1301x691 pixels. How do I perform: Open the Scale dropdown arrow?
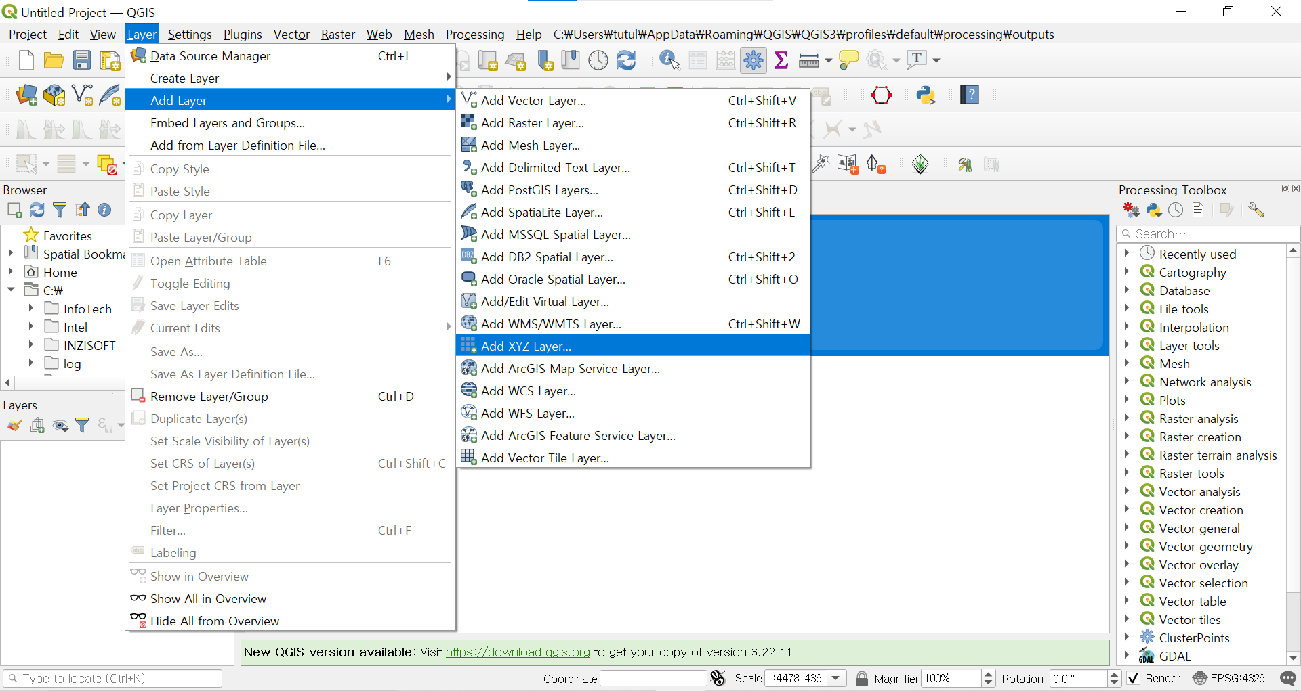[836, 678]
